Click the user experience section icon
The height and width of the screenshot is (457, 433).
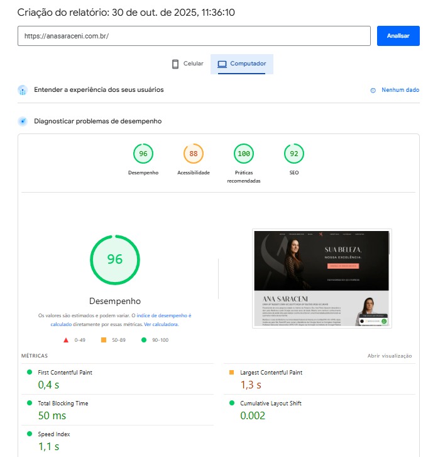[x=23, y=90]
